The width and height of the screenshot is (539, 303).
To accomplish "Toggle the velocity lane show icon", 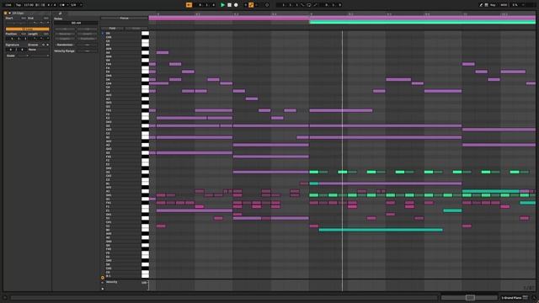I will point(103,278).
